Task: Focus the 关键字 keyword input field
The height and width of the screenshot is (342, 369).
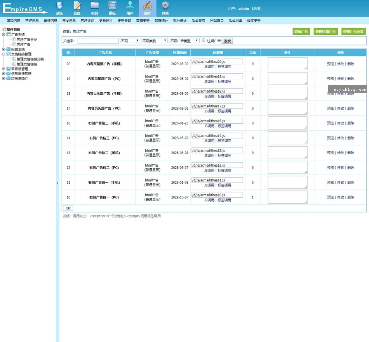Action: click(x=98, y=41)
